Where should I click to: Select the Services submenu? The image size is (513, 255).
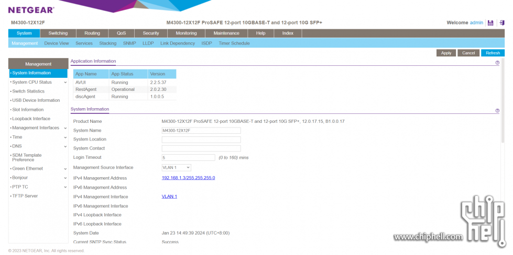[x=84, y=43]
